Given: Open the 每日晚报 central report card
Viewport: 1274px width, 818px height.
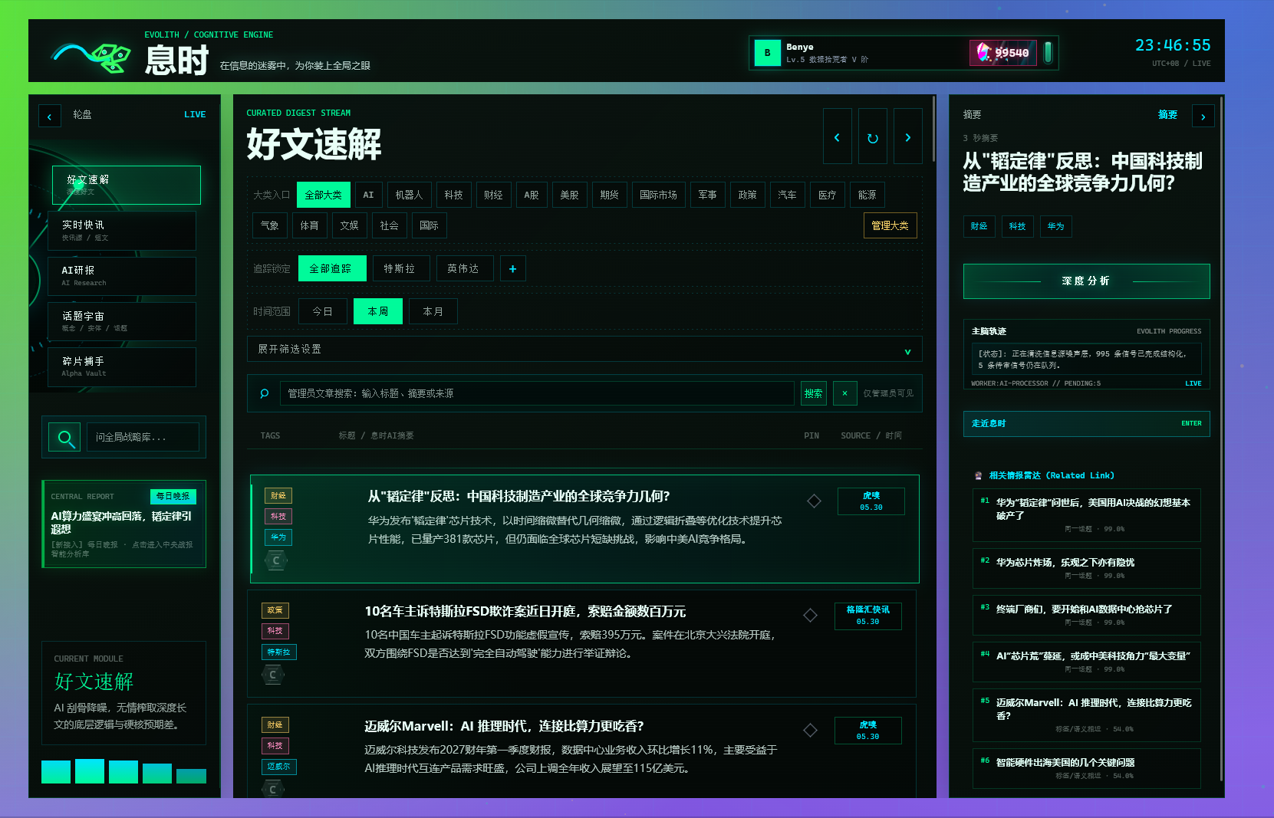Looking at the screenshot, I should pos(123,524).
